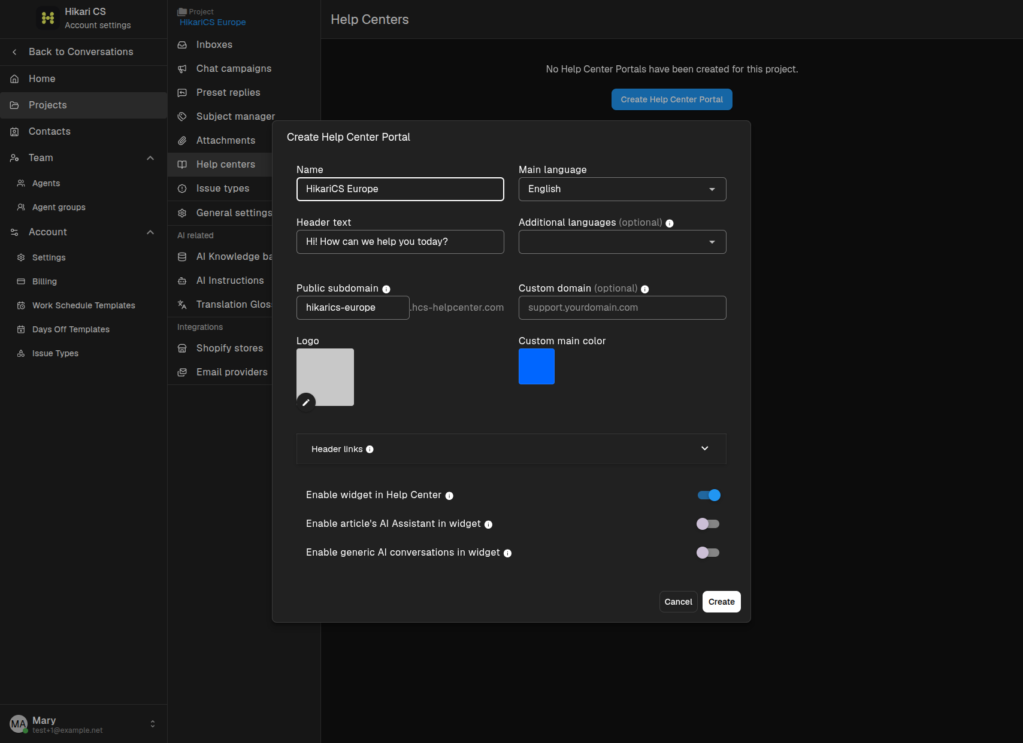Expand the Header links section

(x=512, y=449)
